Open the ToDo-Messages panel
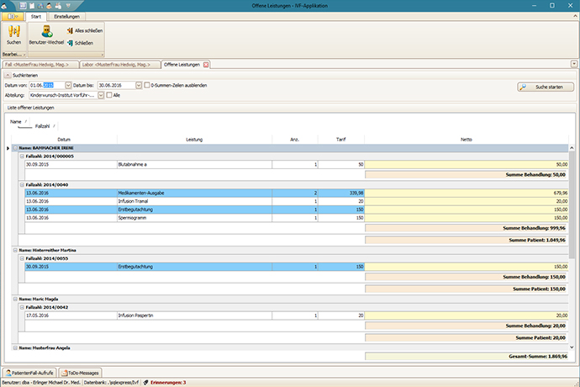 tap(80, 373)
